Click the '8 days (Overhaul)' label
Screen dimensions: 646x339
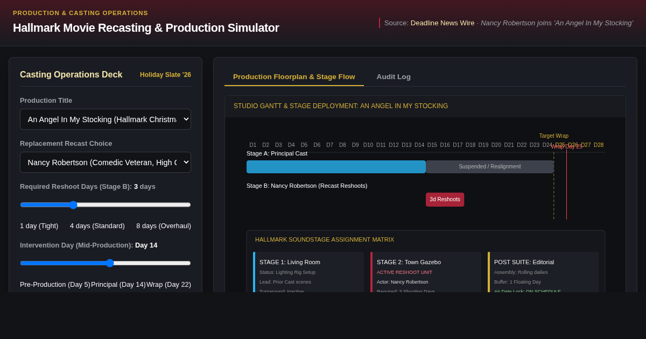(x=164, y=225)
